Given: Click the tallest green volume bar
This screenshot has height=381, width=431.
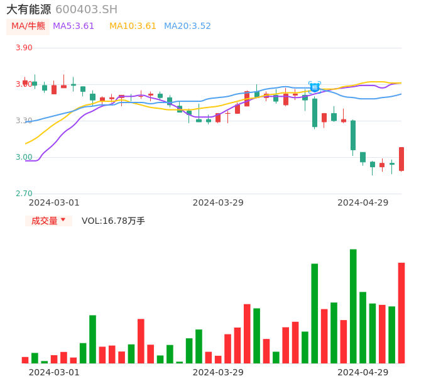Looking at the screenshot, I should [x=353, y=306].
